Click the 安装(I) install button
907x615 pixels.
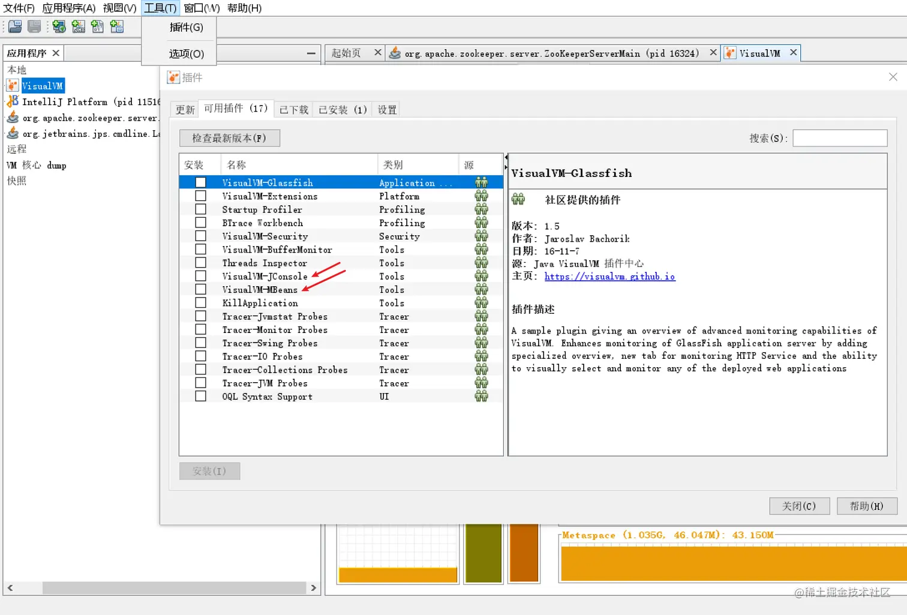209,471
